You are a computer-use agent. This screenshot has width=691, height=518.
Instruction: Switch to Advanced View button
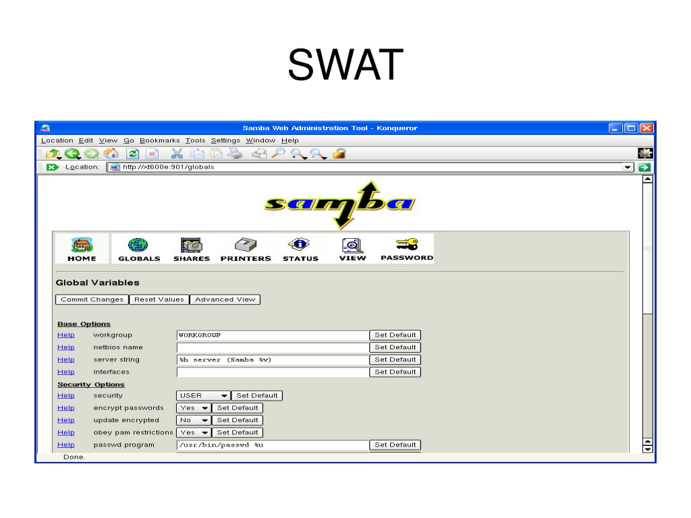point(225,299)
